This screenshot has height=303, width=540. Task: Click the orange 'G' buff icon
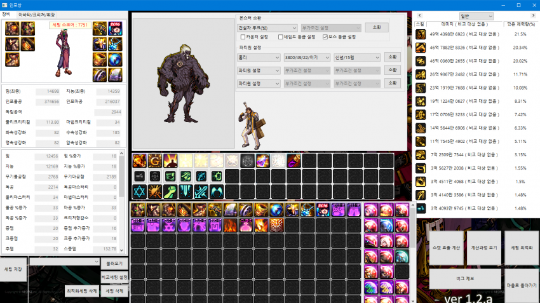[x=154, y=161]
